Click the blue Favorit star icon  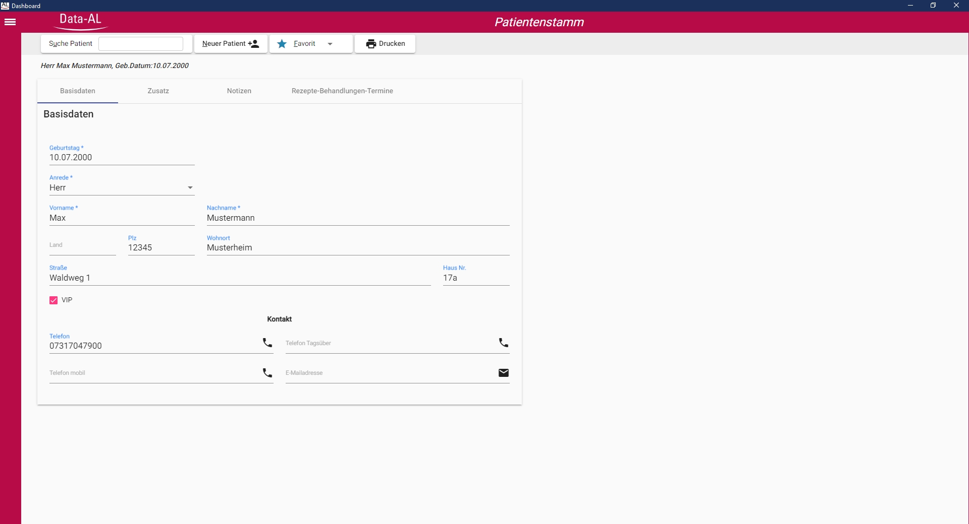pos(282,44)
